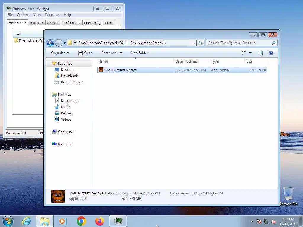
Task: Show hidden tray icons arrow
Action: pos(252,221)
